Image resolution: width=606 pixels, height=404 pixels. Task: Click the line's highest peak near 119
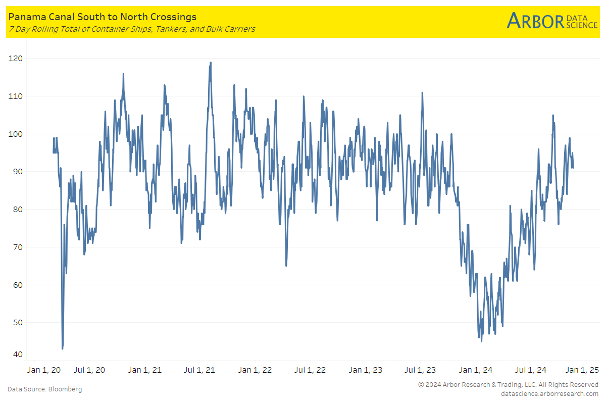tap(211, 63)
